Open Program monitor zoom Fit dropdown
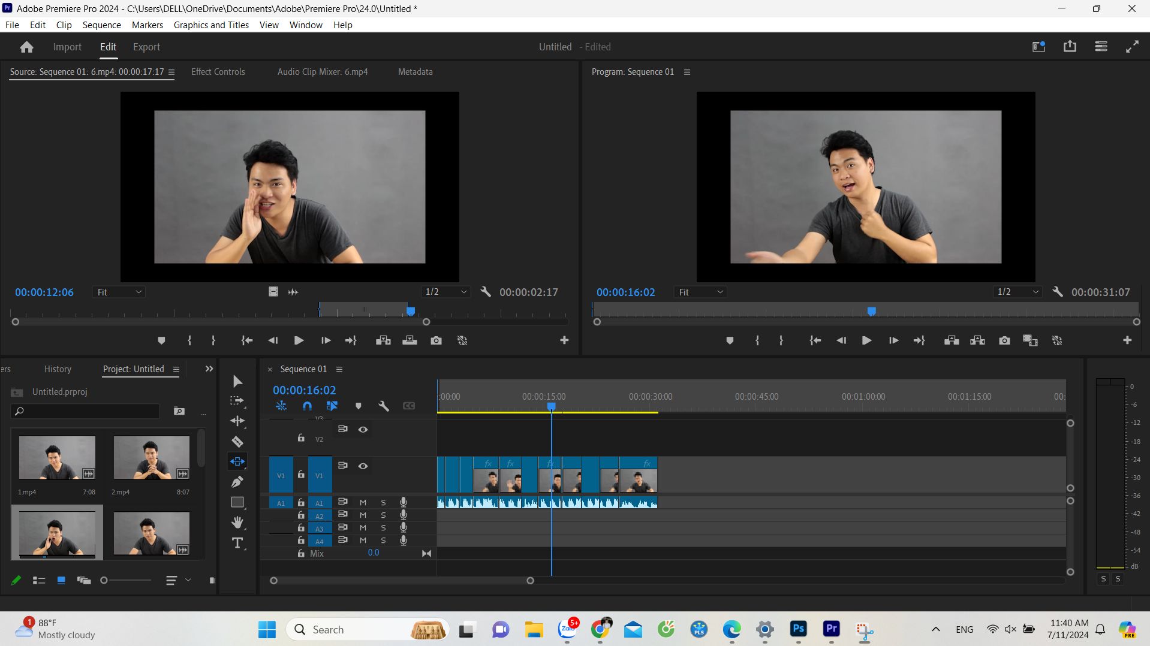The height and width of the screenshot is (646, 1150). click(700, 292)
